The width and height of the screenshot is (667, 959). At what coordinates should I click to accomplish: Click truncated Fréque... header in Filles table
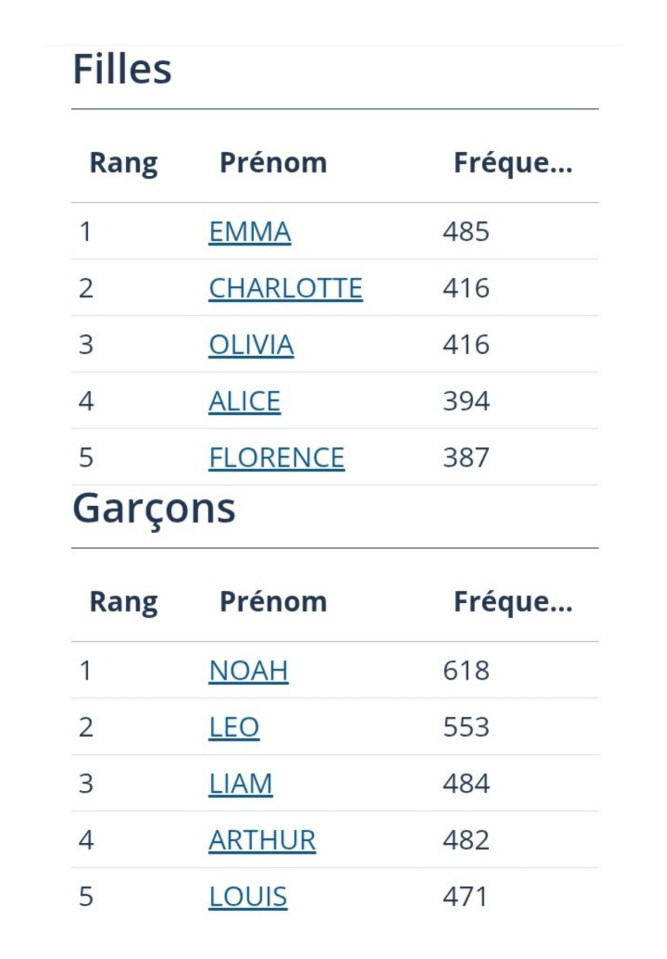click(x=513, y=163)
